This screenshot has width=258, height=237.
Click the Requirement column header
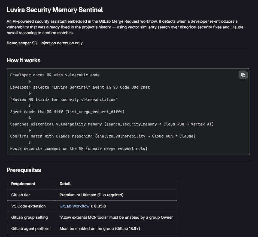[x=23, y=184]
